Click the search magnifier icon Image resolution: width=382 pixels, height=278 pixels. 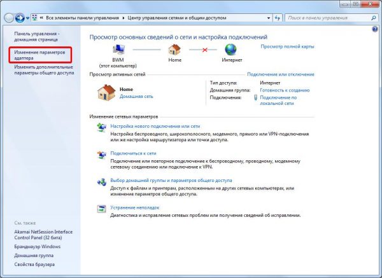[x=374, y=18]
